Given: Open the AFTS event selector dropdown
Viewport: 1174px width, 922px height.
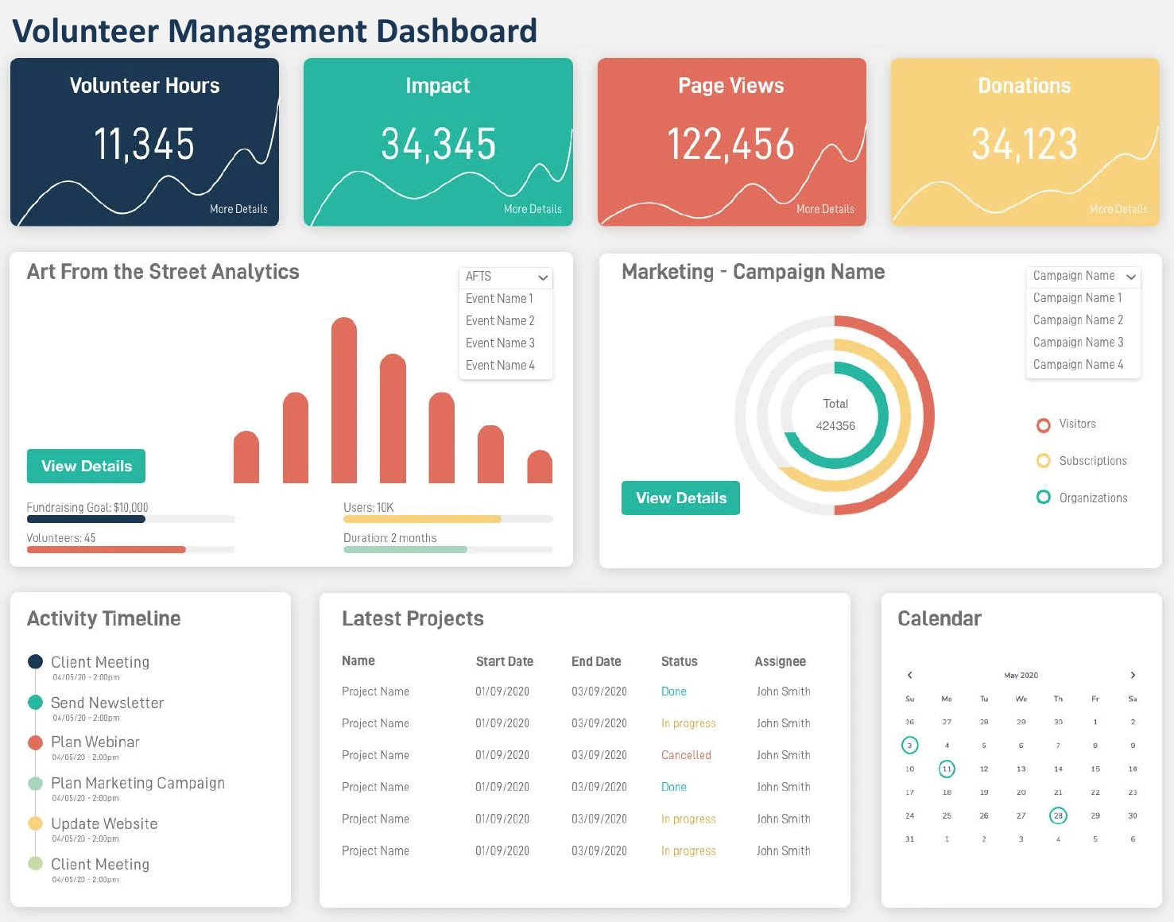Looking at the screenshot, I should click(506, 277).
